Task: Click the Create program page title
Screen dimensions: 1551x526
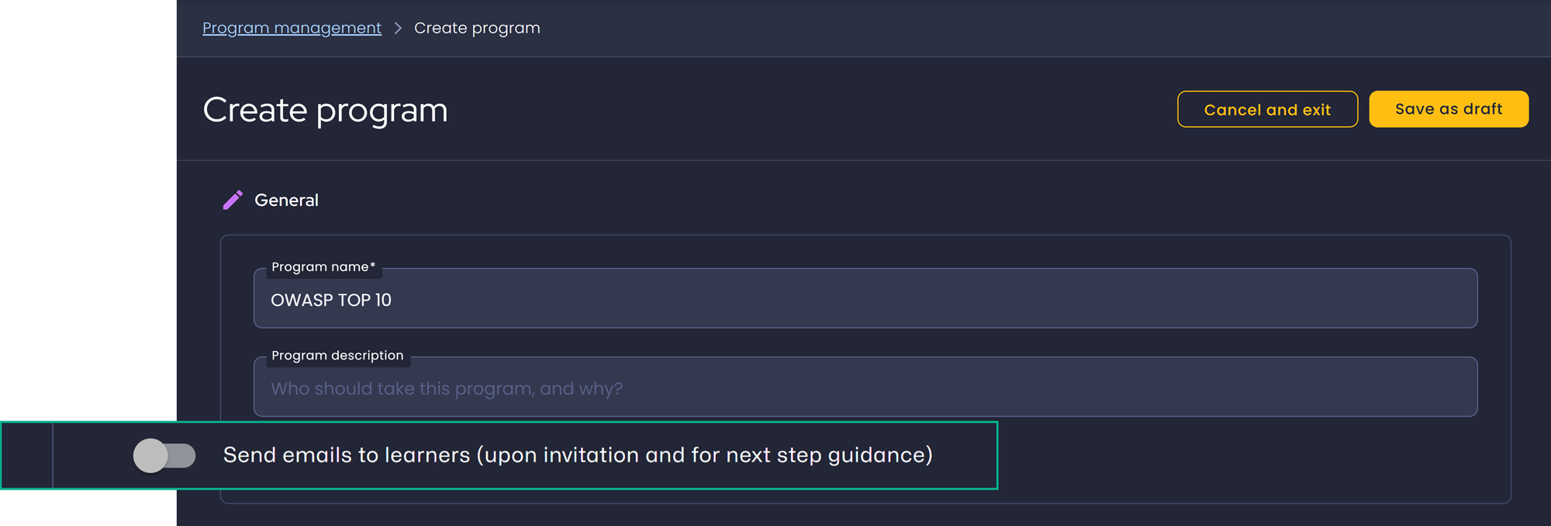Action: (325, 110)
